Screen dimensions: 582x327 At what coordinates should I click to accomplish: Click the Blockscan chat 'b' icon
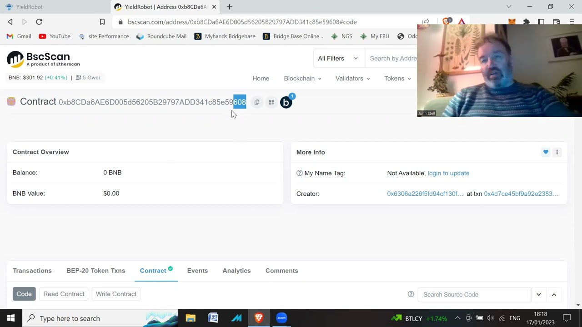point(286,103)
